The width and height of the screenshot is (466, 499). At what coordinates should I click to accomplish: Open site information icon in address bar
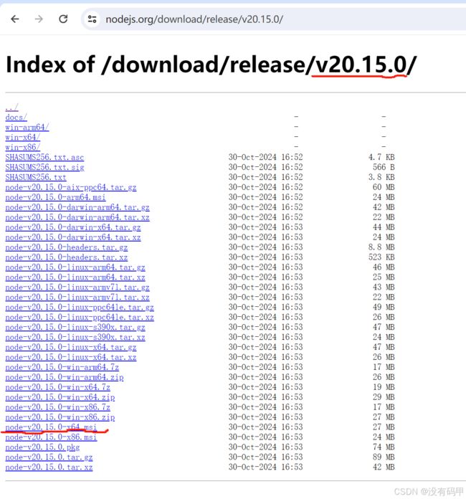(92, 19)
